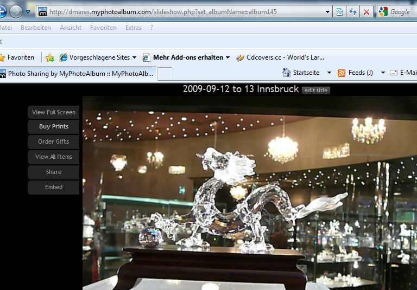The width and height of the screenshot is (417, 290).
Task: Expand the Vorgeschlagene Sites dropdown
Action: (x=134, y=57)
